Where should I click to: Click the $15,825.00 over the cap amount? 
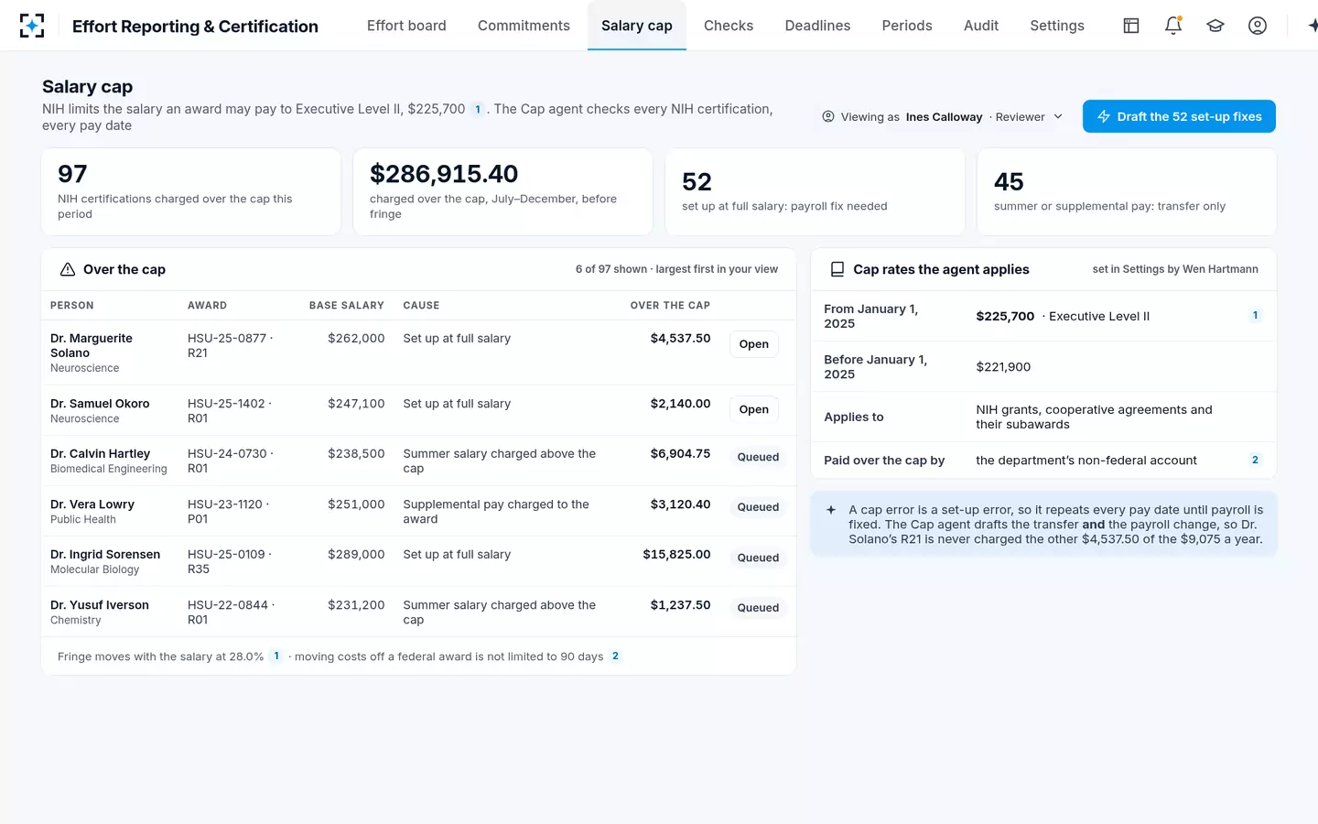pos(676,555)
